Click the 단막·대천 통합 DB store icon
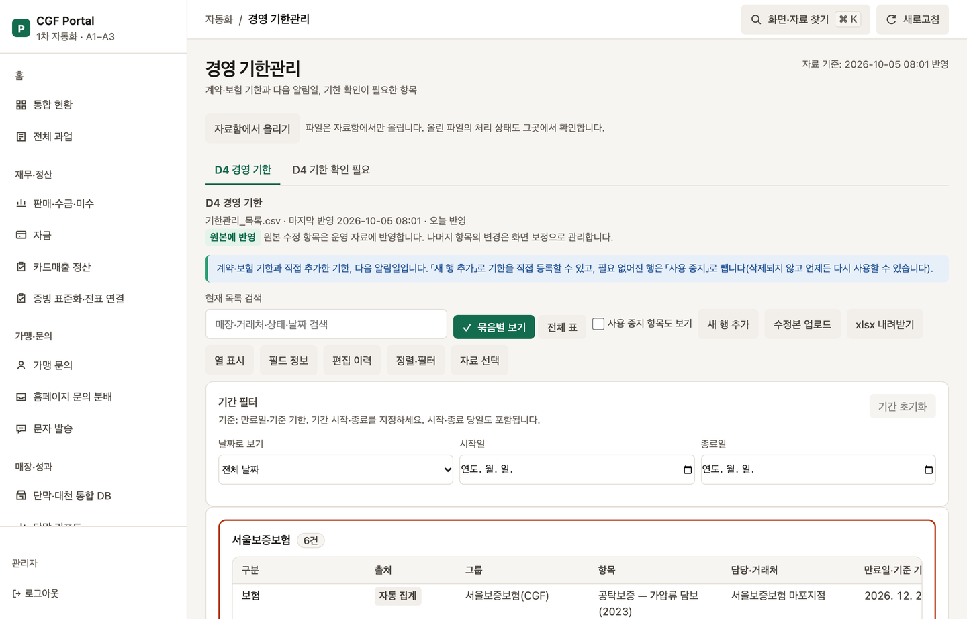This screenshot has width=967, height=619. [21, 495]
